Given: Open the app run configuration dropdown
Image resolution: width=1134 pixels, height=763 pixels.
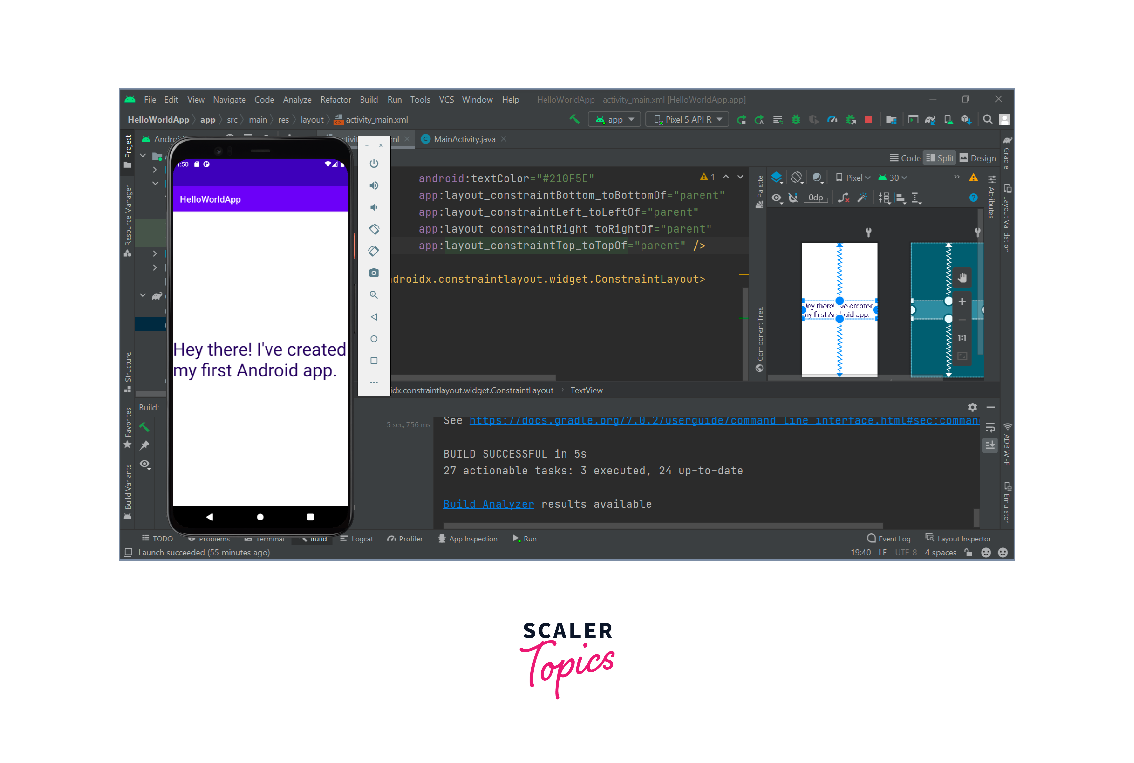Looking at the screenshot, I should coord(614,119).
